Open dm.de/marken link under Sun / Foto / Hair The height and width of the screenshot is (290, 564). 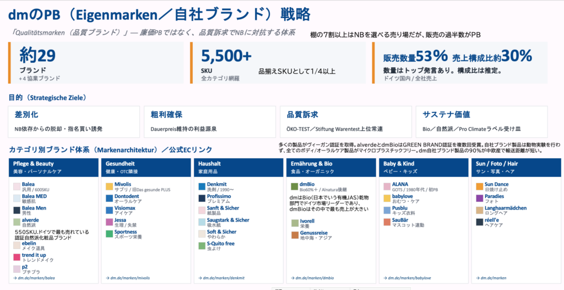point(491,278)
